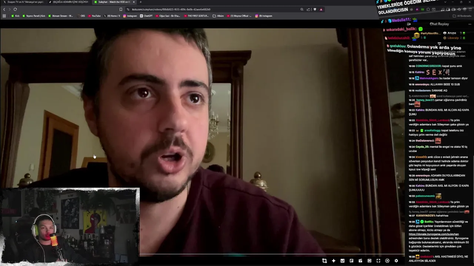Click the cast-to-device player icon
The height and width of the screenshot is (266, 474).
pyautogui.click(x=360, y=261)
